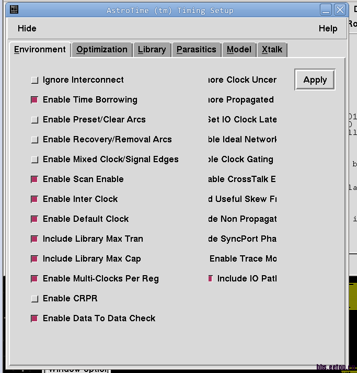This screenshot has width=357, height=373.
Task: Open the Parasitics tab
Action: point(197,50)
